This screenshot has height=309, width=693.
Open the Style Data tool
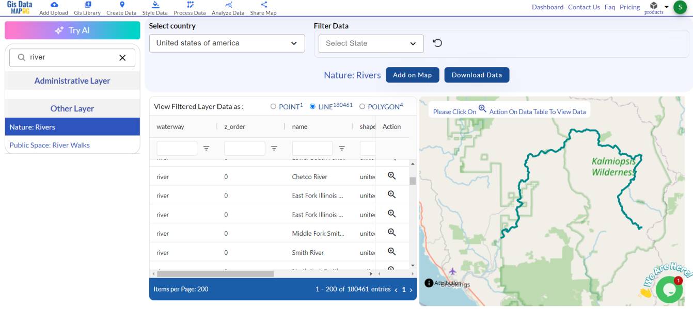155,8
